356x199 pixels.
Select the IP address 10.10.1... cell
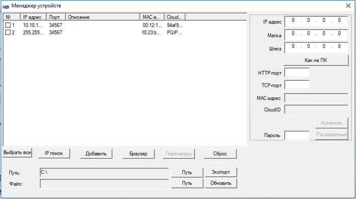[x=33, y=25]
